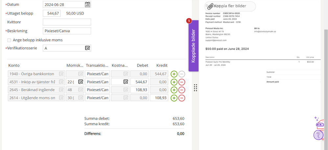Add a row after the 2645 account line
This screenshot has width=328, height=150.
click(174, 90)
